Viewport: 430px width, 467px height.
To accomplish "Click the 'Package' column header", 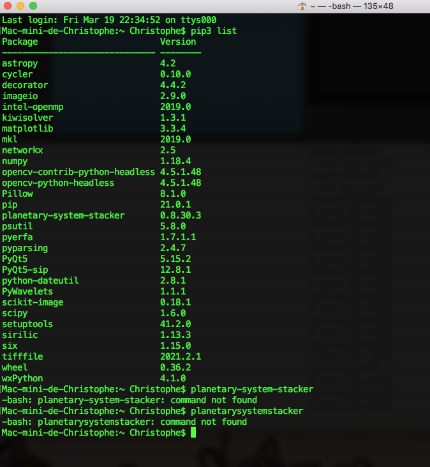I will coord(20,42).
